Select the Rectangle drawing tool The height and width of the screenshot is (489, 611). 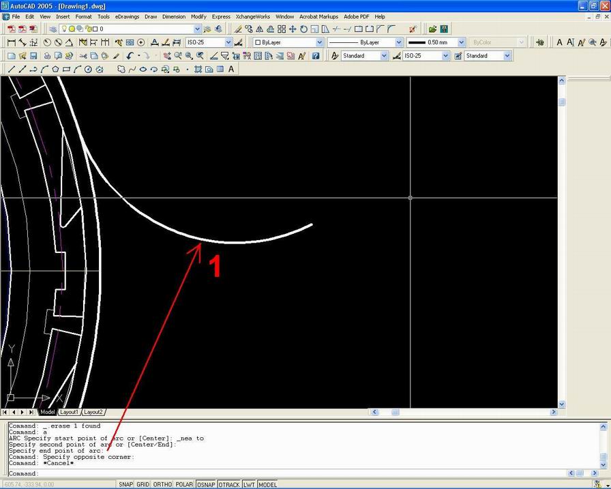click(x=65, y=69)
